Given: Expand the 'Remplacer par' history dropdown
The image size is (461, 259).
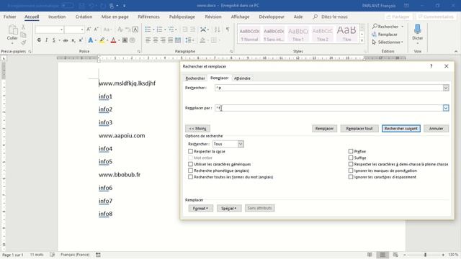Looking at the screenshot, I should tap(446, 108).
